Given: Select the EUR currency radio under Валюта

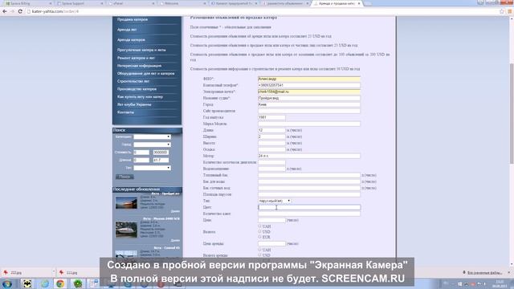Looking at the screenshot, I should (259, 237).
